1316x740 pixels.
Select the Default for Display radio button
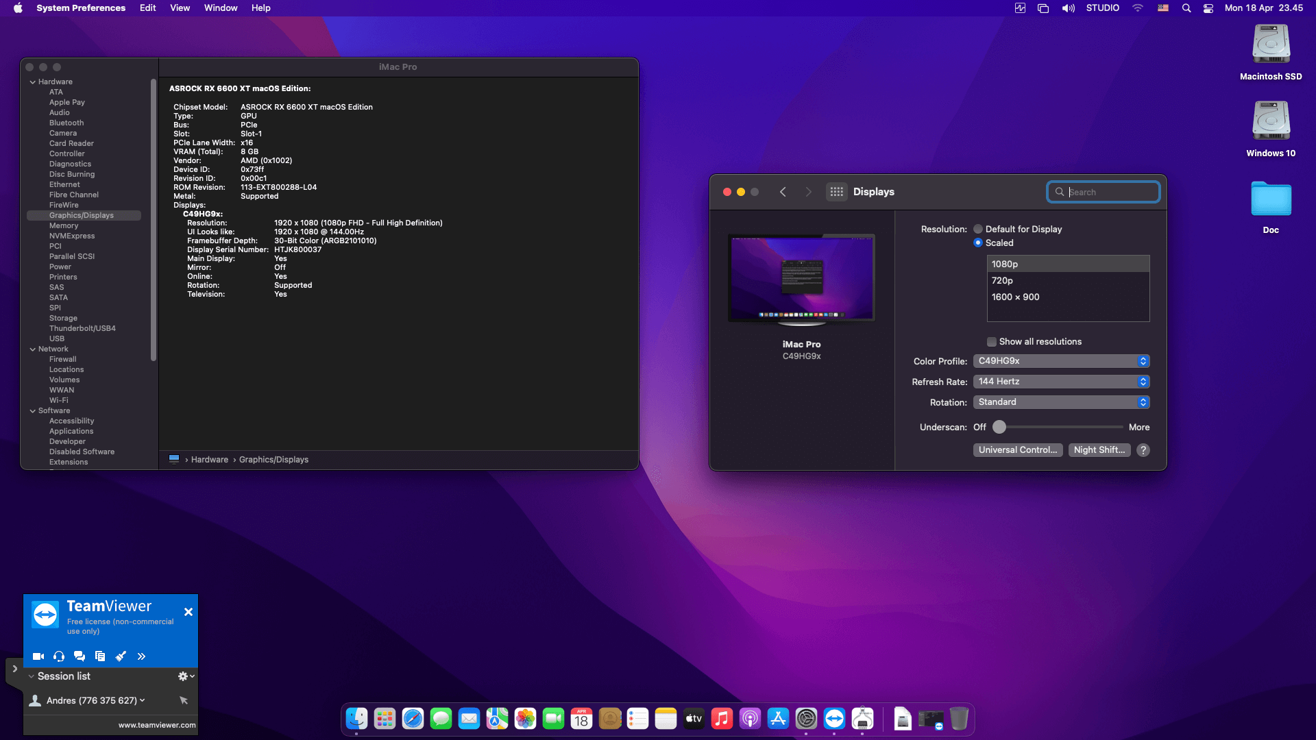978,229
